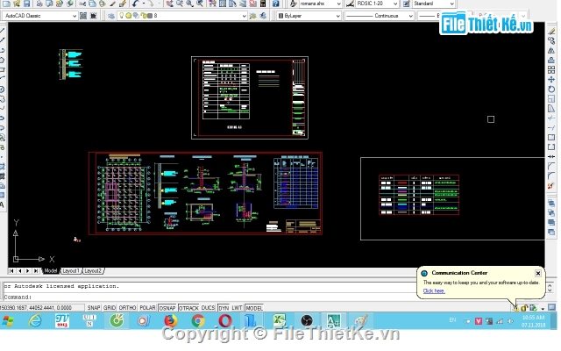The image size is (561, 351).
Task: Toggle POLAR tracking
Action: click(x=147, y=308)
